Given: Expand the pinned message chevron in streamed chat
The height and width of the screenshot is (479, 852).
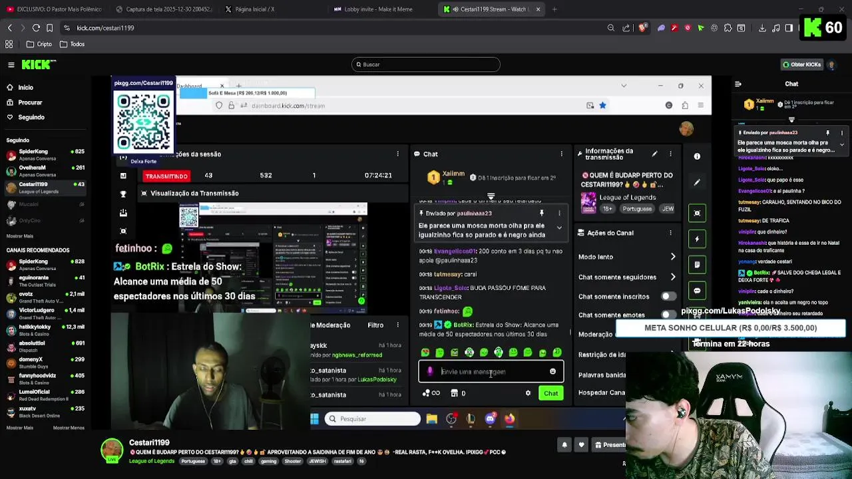Looking at the screenshot, I should point(559,228).
